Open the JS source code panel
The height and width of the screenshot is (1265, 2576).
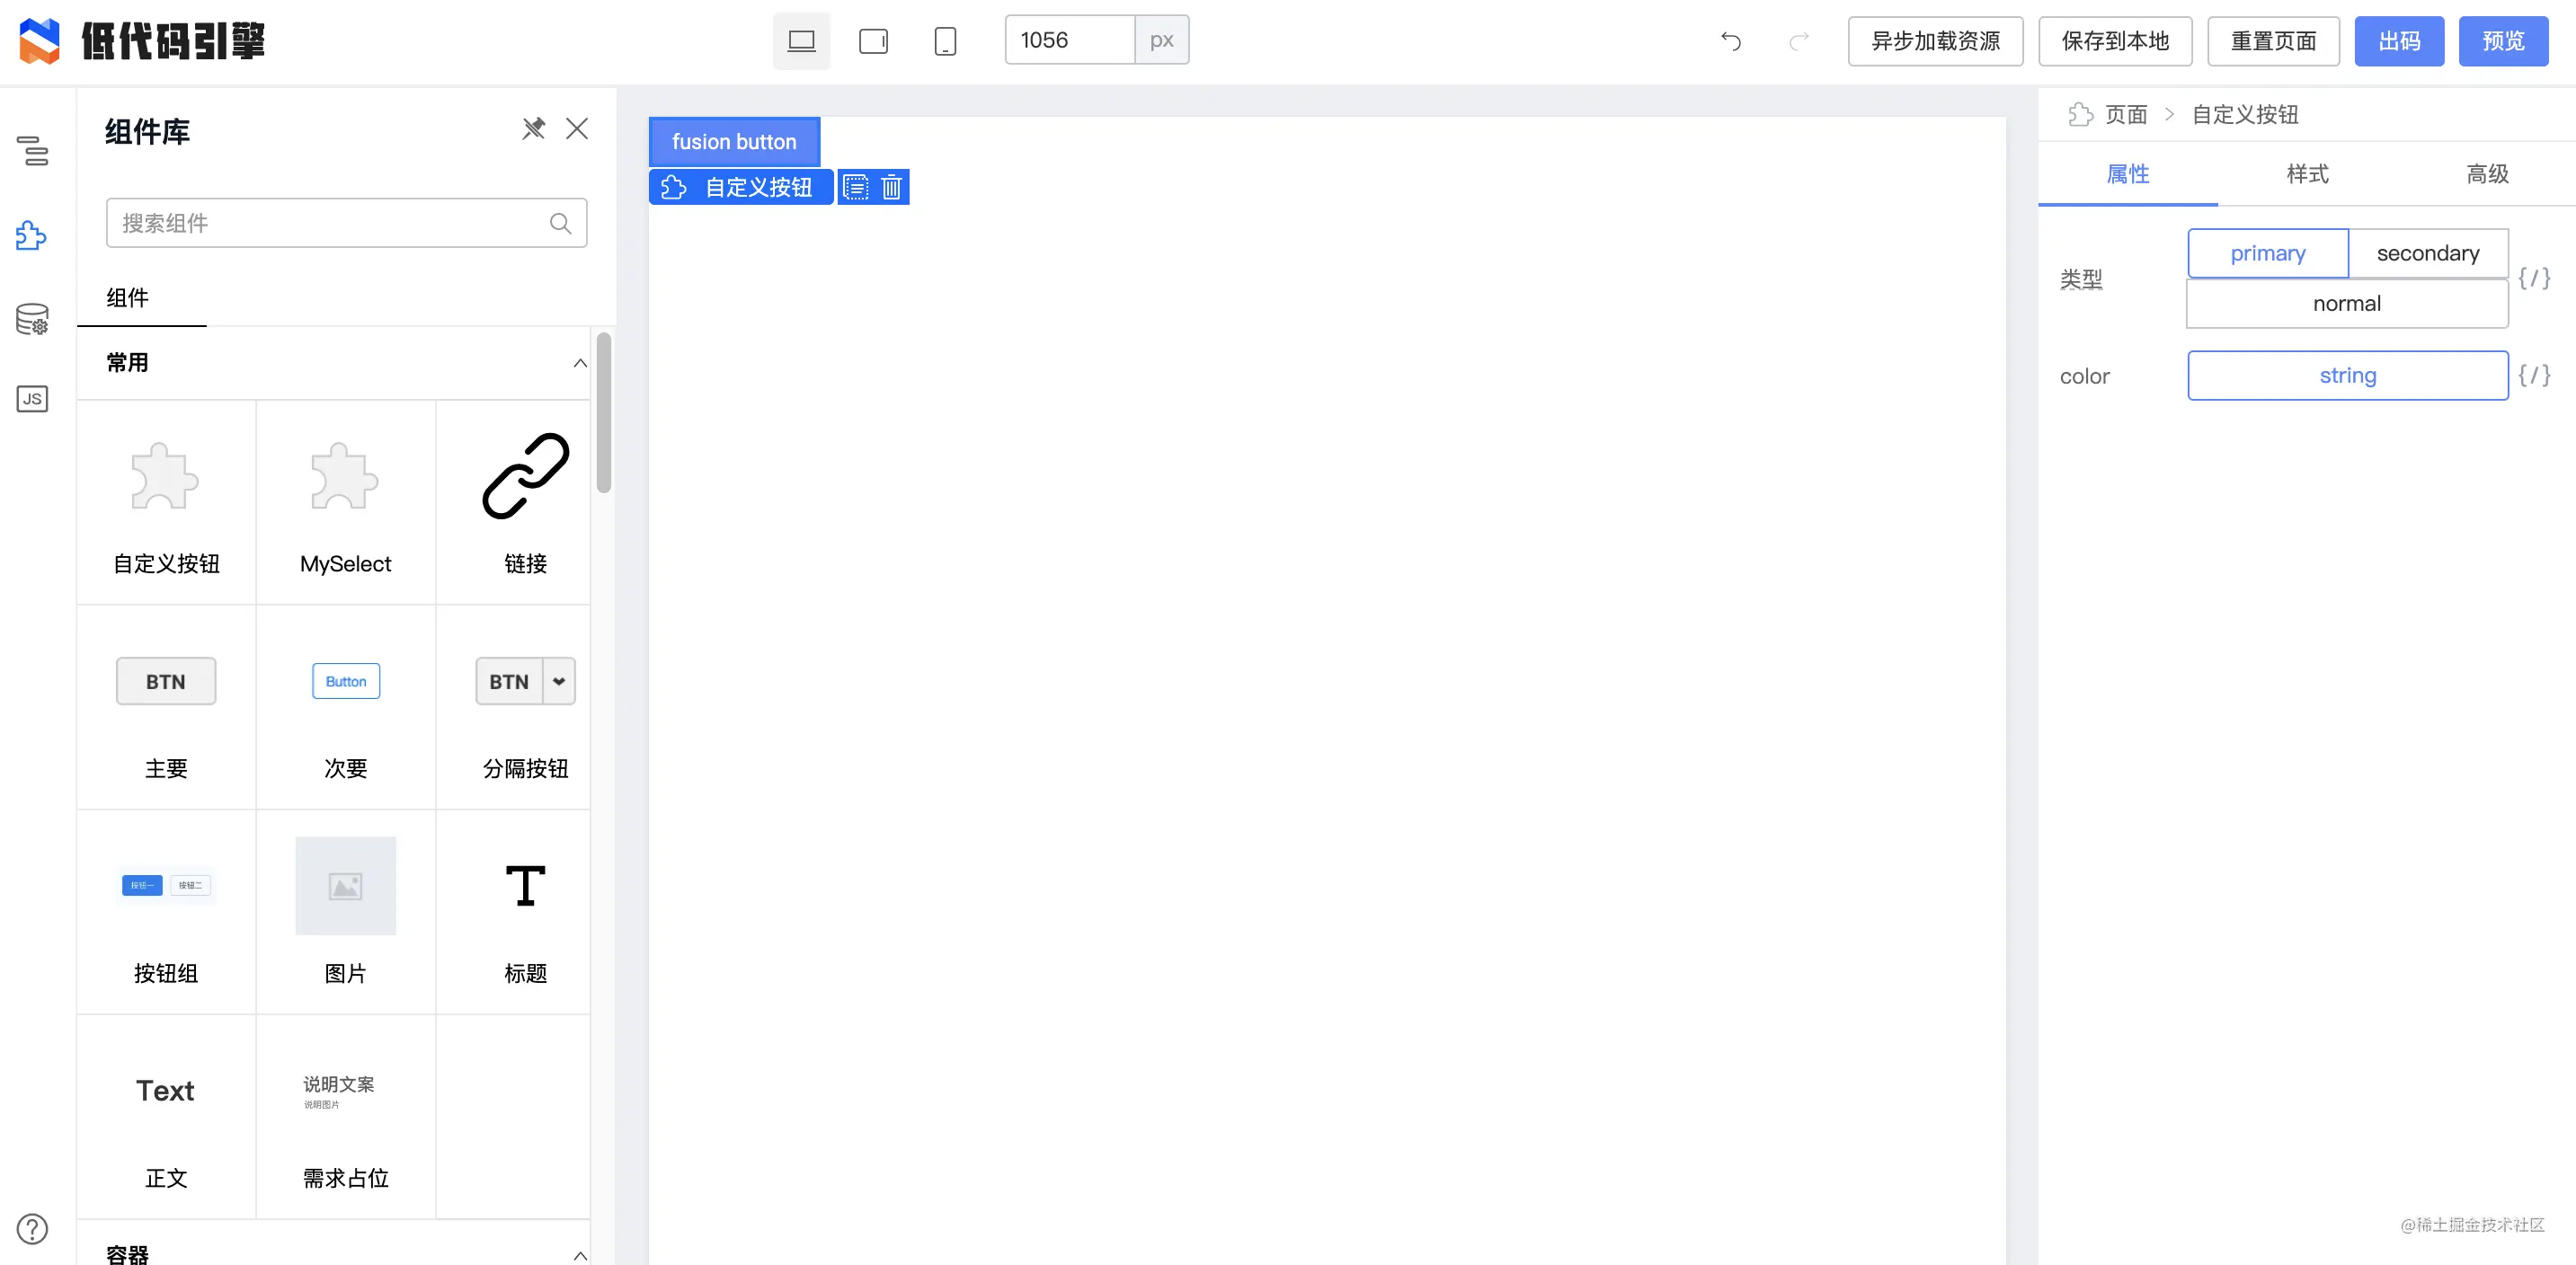(32, 399)
